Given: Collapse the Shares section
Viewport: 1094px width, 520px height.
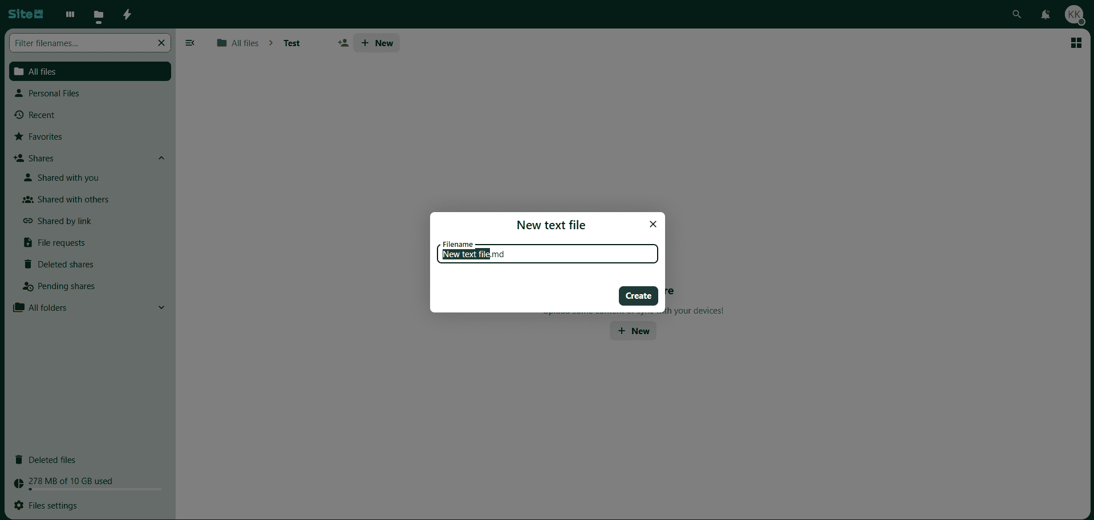Looking at the screenshot, I should (x=161, y=159).
